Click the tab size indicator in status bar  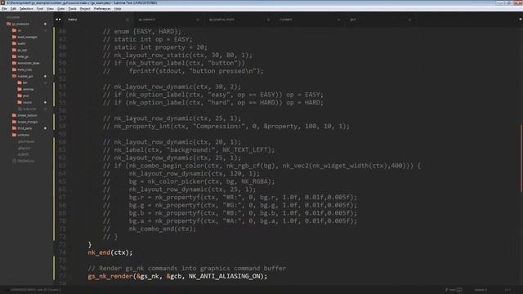[481, 290]
